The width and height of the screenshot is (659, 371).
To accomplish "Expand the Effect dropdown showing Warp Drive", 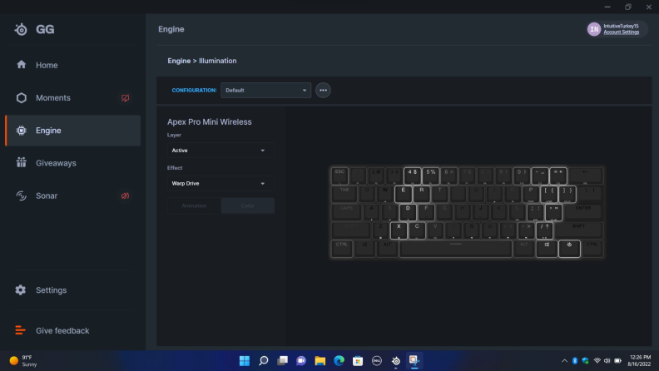I will [220, 184].
